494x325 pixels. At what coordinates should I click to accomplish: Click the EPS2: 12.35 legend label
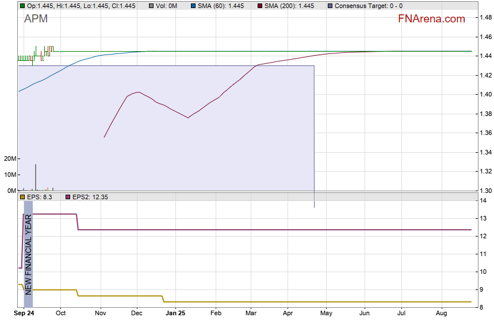tap(90, 197)
